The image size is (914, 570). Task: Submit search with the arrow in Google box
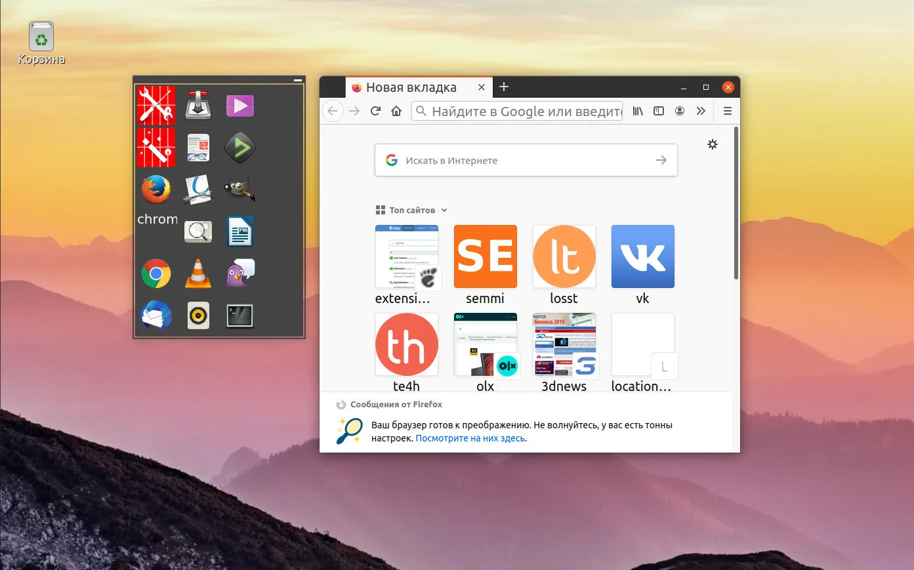661,160
